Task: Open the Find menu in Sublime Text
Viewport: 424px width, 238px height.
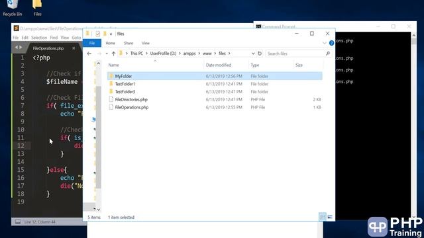Action: point(54,38)
